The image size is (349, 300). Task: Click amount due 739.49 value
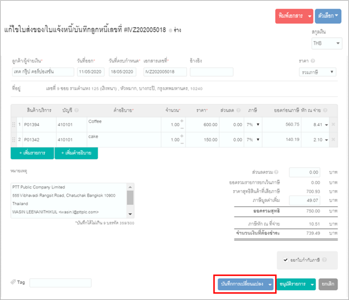point(313,233)
